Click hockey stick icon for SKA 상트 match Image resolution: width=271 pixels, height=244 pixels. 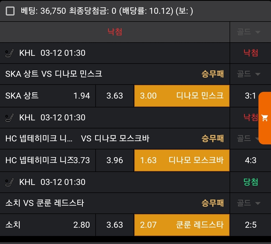click(x=10, y=53)
